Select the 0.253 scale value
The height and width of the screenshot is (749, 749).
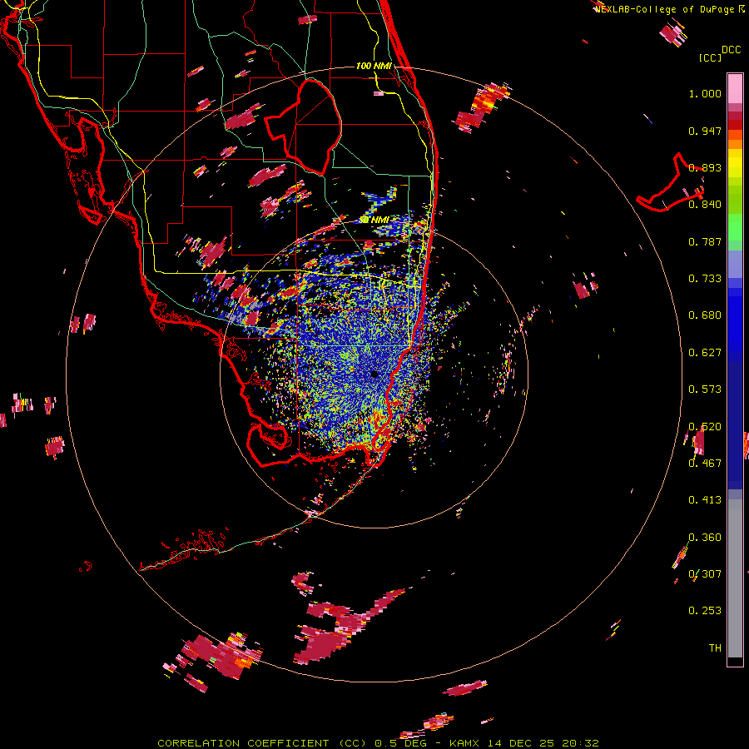[705, 611]
